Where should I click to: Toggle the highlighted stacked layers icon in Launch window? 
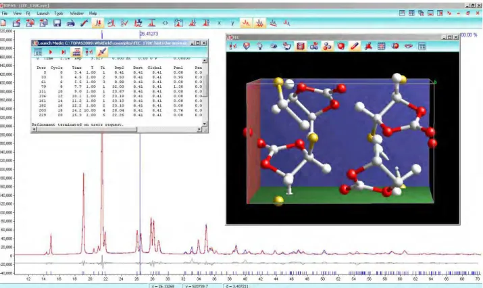76,52
